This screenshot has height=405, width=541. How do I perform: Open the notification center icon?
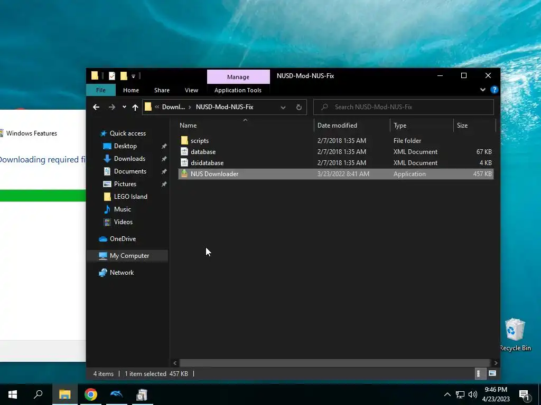pyautogui.click(x=525, y=396)
